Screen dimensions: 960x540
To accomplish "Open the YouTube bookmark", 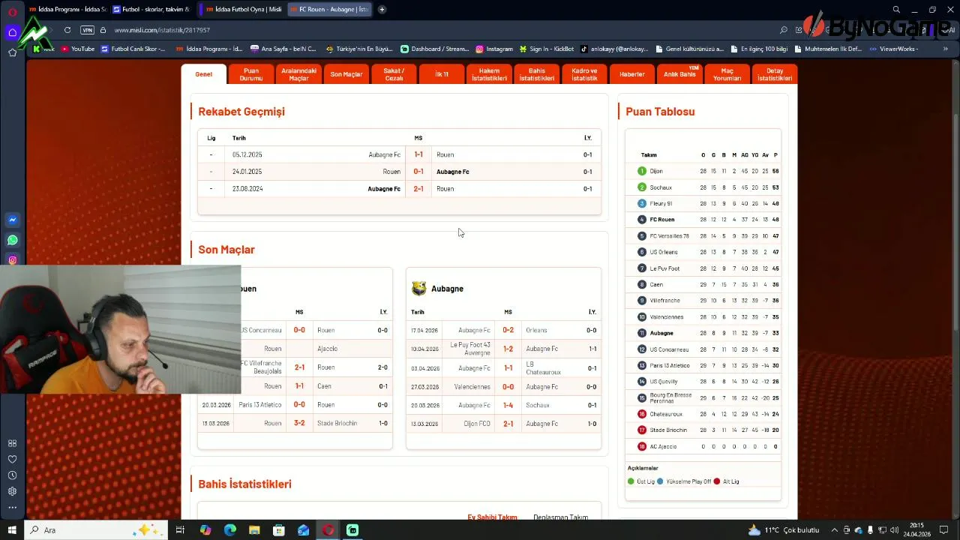I will click(78, 49).
